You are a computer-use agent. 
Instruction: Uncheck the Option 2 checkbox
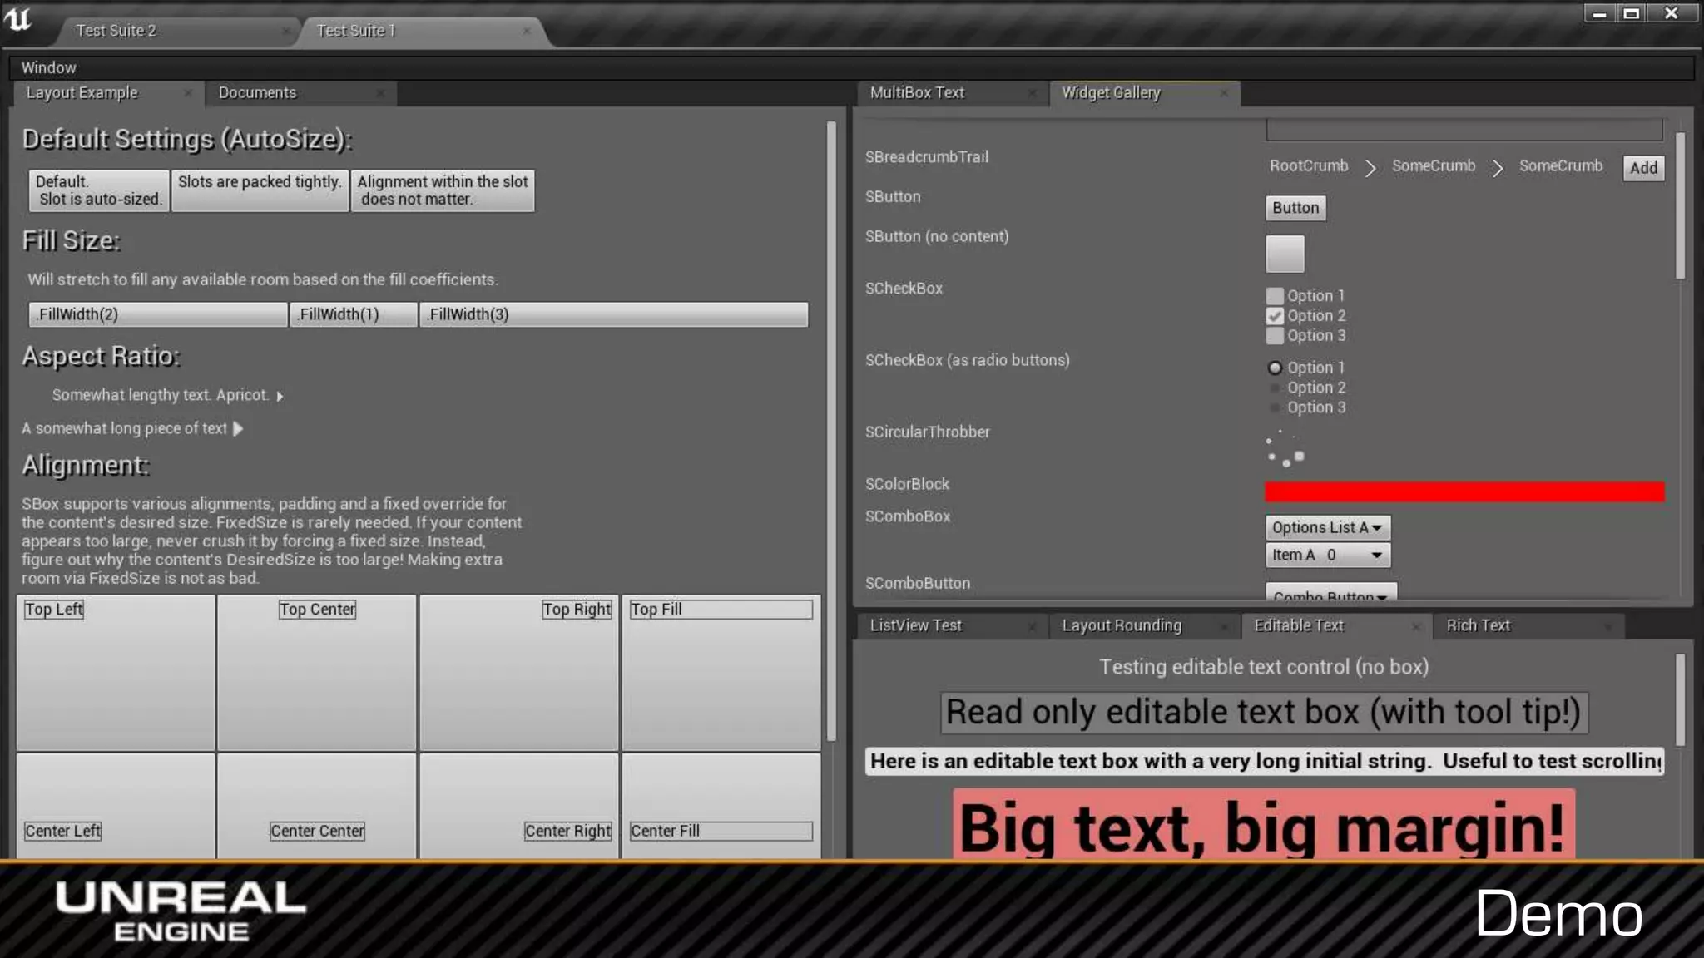pos(1275,316)
